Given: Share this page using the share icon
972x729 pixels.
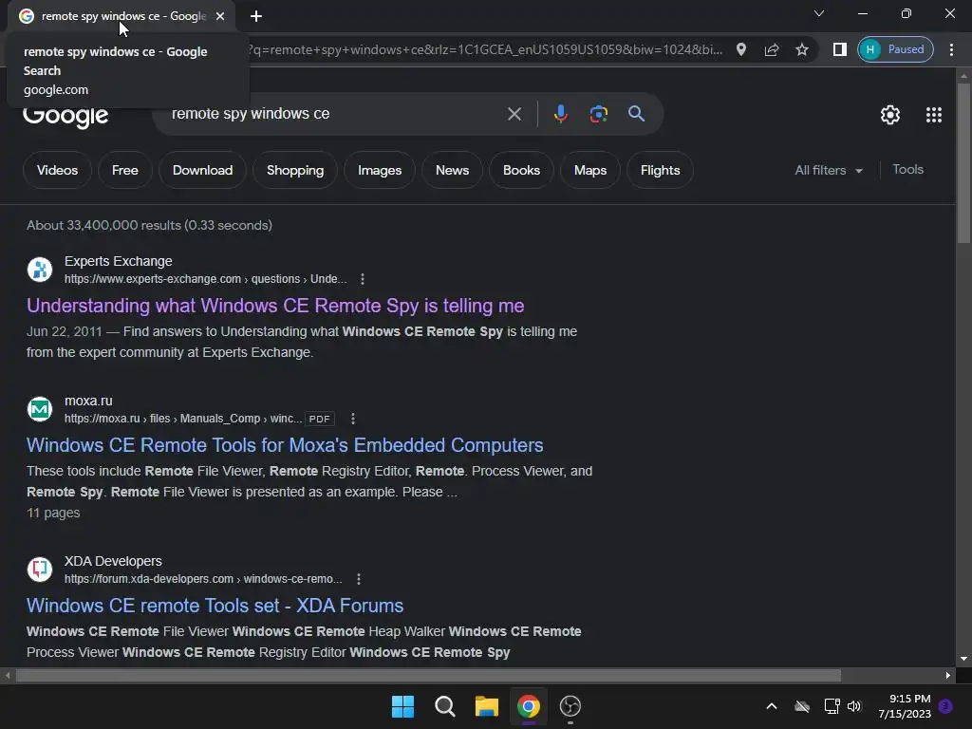Looking at the screenshot, I should coord(771,49).
